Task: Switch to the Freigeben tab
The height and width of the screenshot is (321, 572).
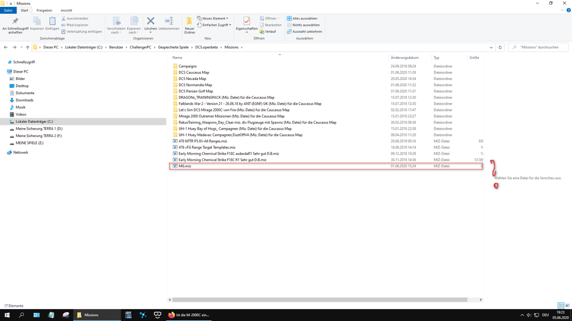Action: click(44, 10)
